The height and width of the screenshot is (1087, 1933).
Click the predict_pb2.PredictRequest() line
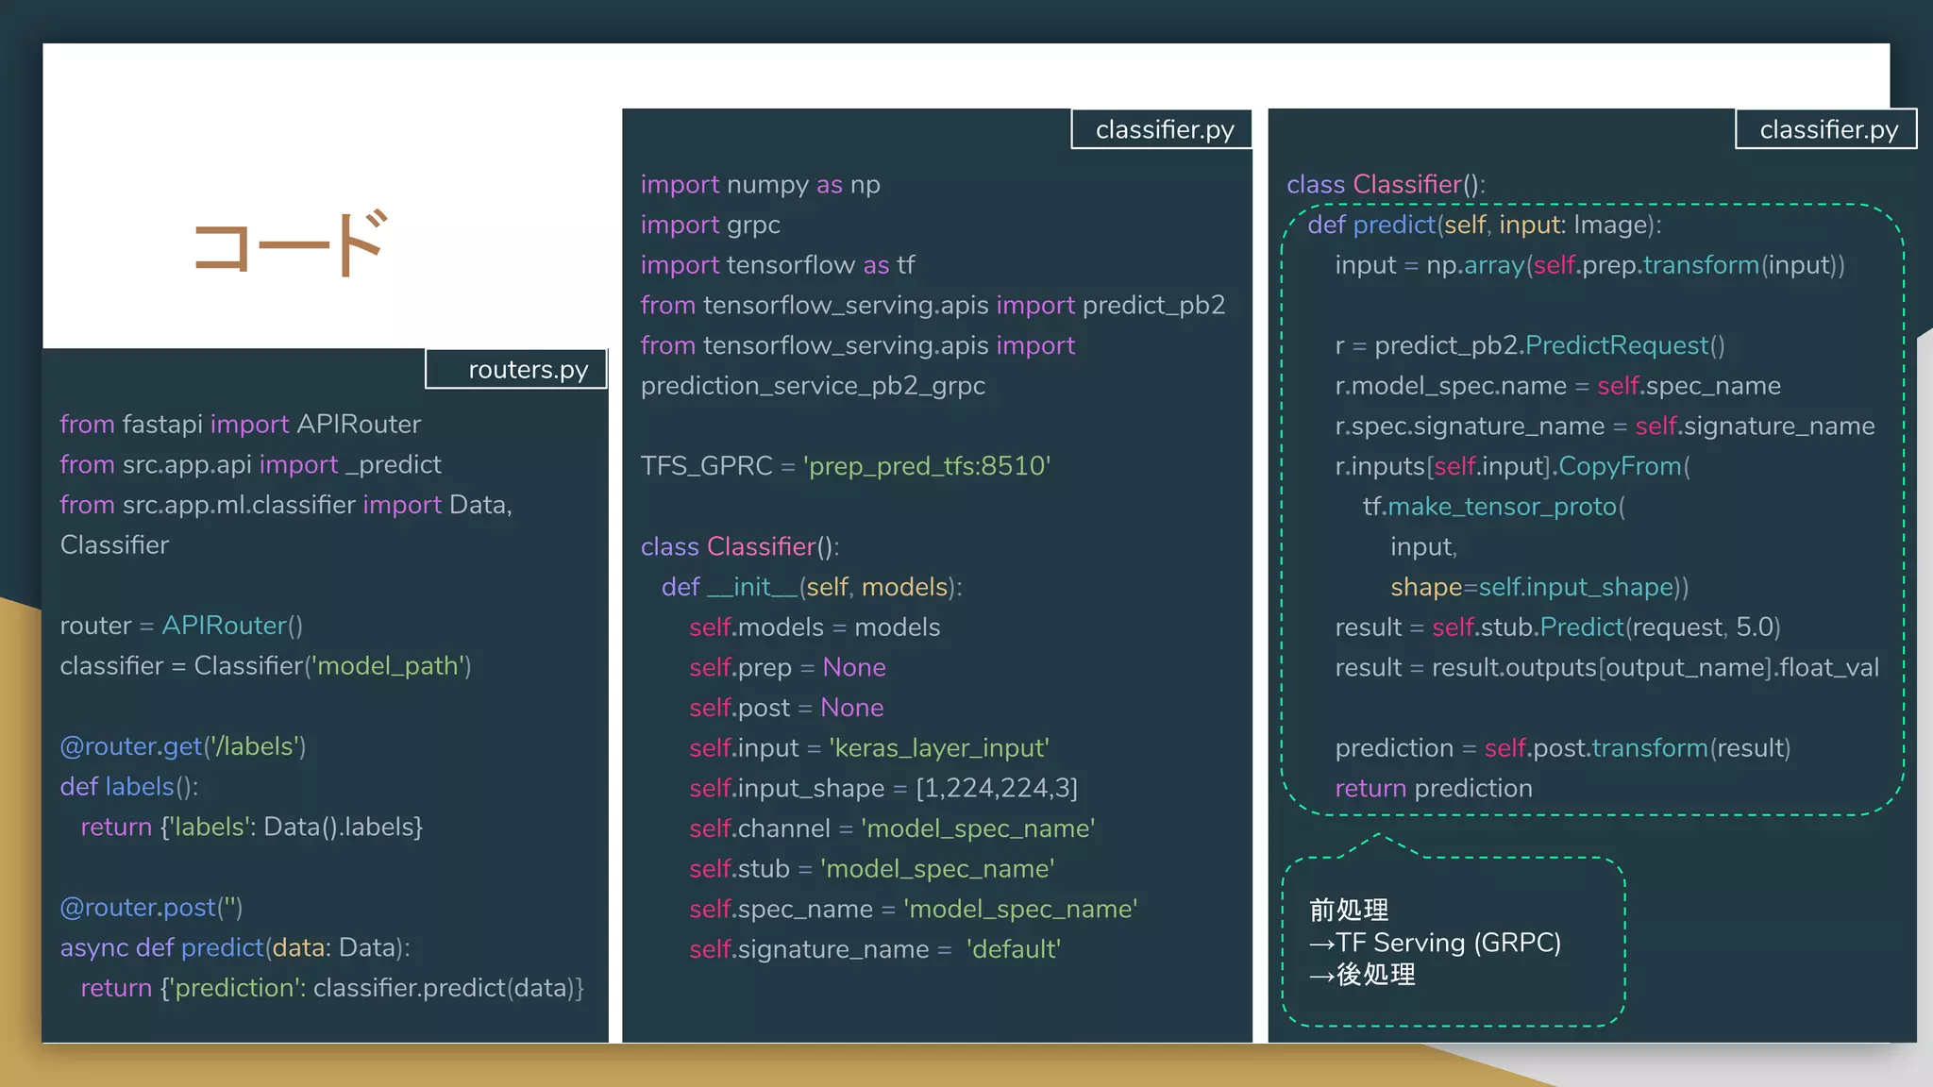click(1529, 345)
